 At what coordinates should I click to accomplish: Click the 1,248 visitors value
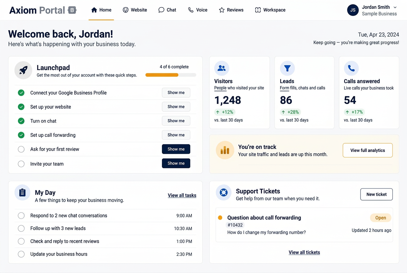coord(228,100)
